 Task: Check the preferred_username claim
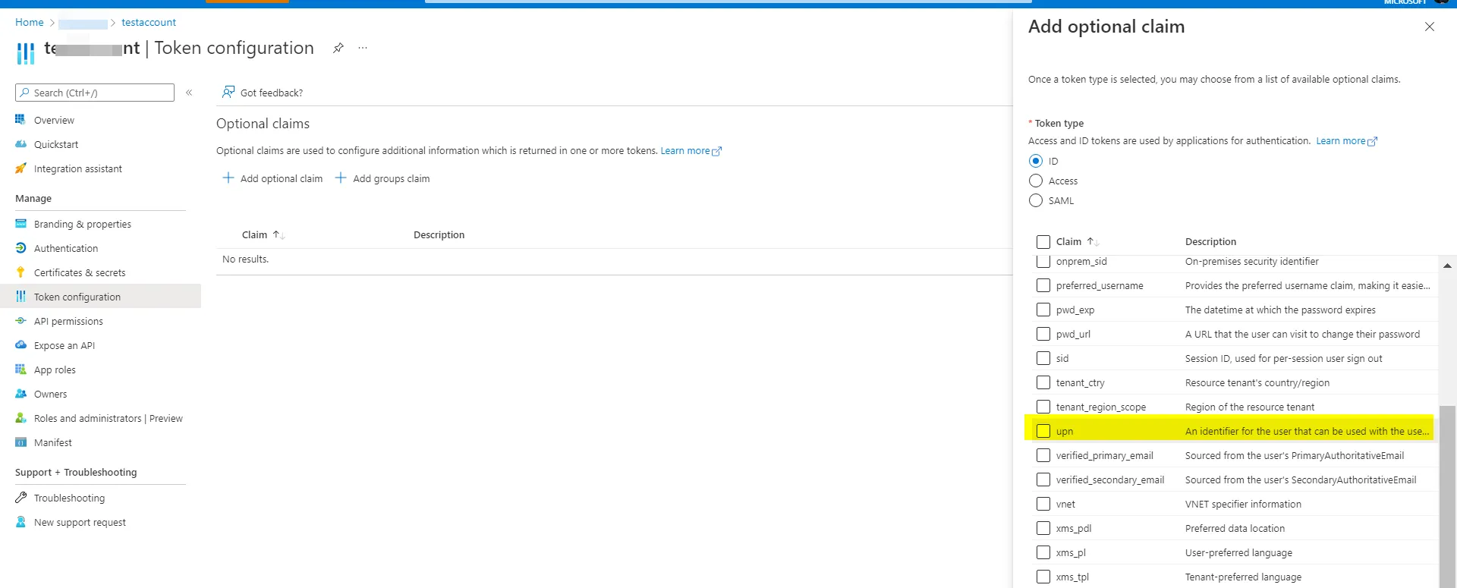pyautogui.click(x=1043, y=285)
